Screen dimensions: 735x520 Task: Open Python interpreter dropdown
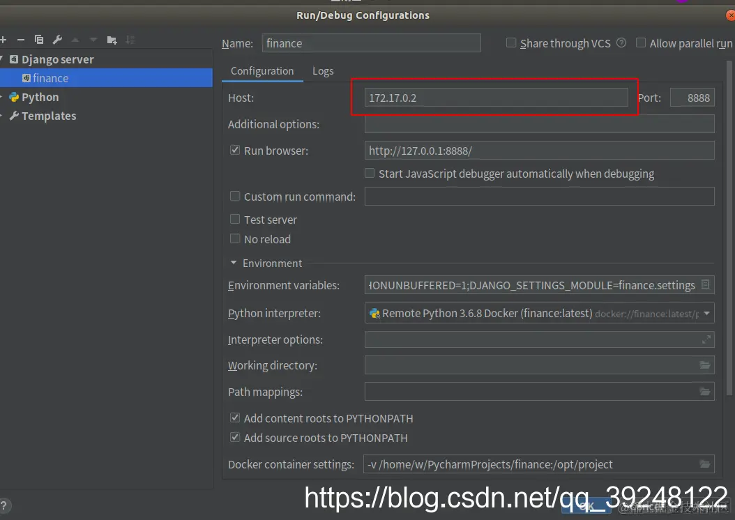click(706, 313)
